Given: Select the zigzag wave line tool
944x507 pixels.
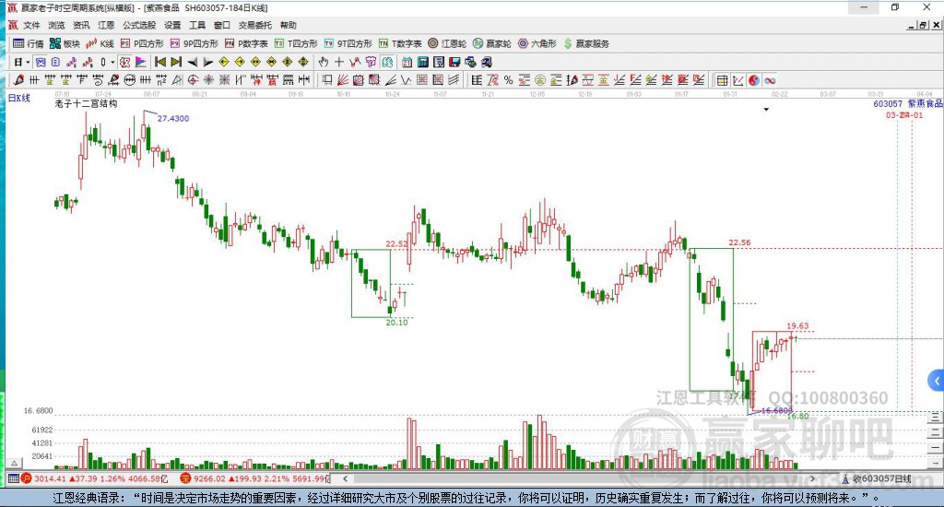Looking at the screenshot, I should tap(406, 80).
